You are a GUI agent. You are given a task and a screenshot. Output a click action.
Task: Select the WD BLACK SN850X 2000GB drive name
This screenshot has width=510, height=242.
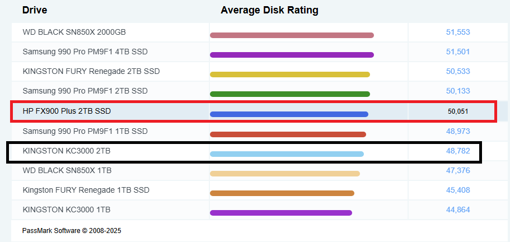(74, 32)
